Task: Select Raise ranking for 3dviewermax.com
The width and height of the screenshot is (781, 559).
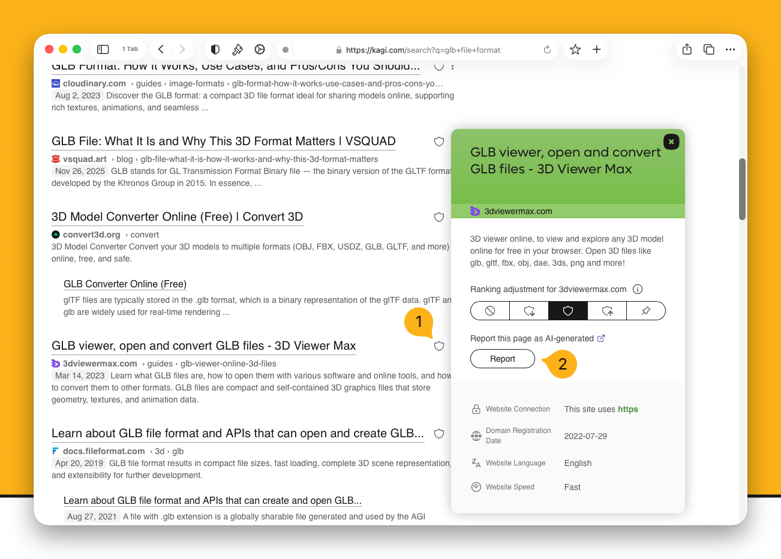Action: 607,311
